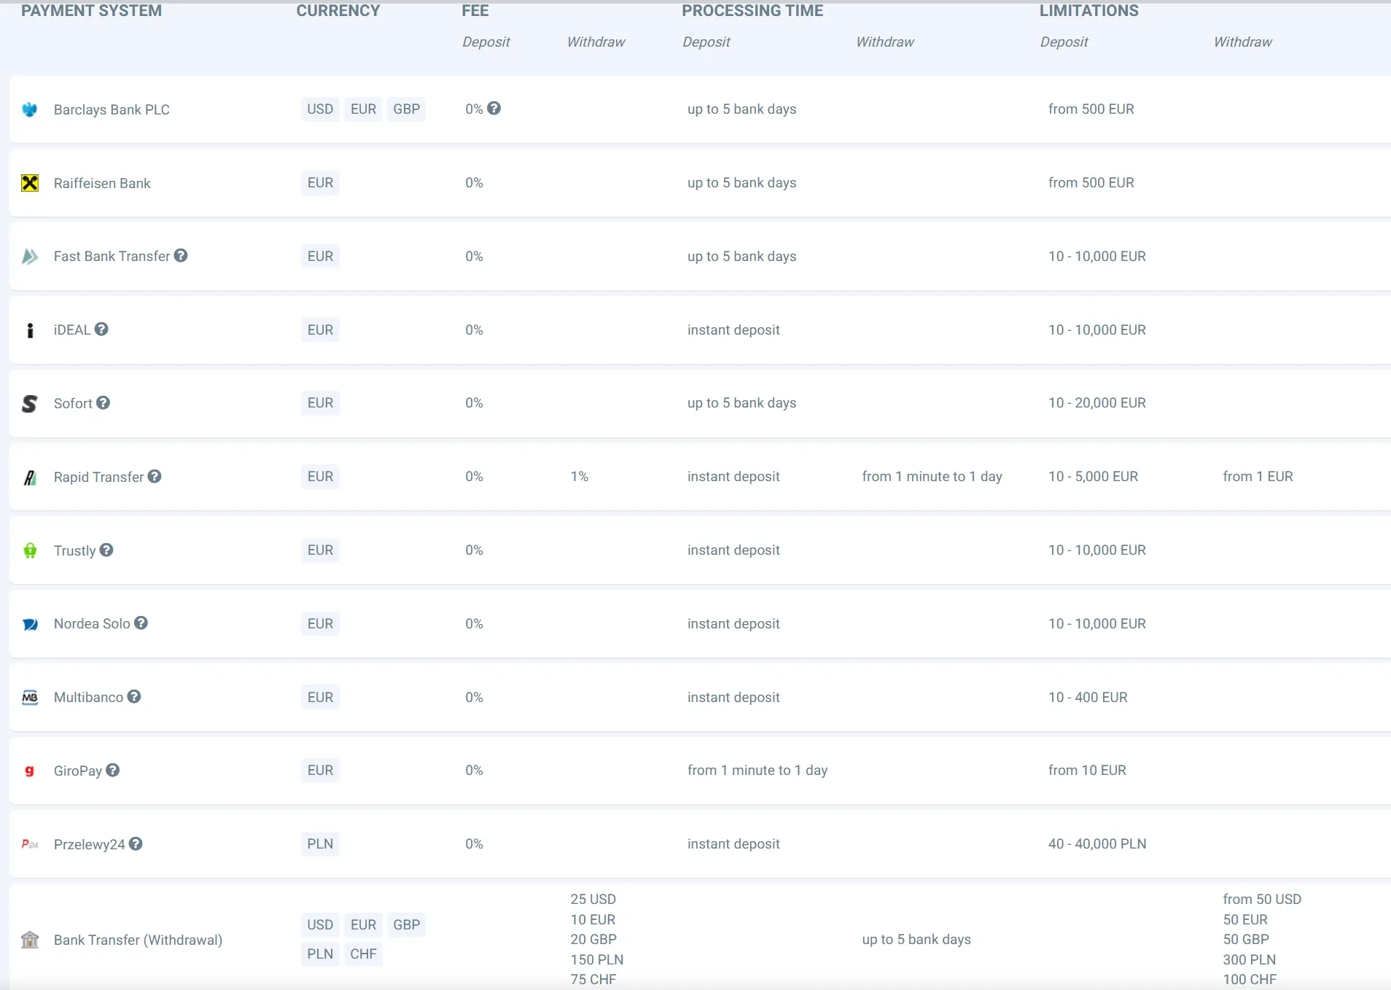The height and width of the screenshot is (990, 1391).
Task: Open help icon beside GiroPay
Action: point(112,770)
